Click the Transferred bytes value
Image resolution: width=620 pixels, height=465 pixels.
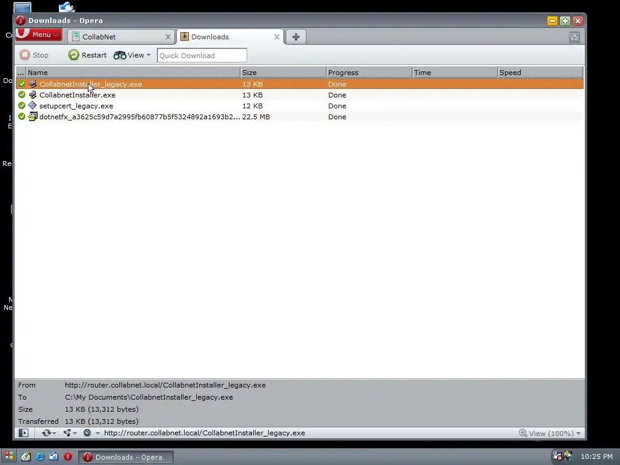click(x=102, y=421)
